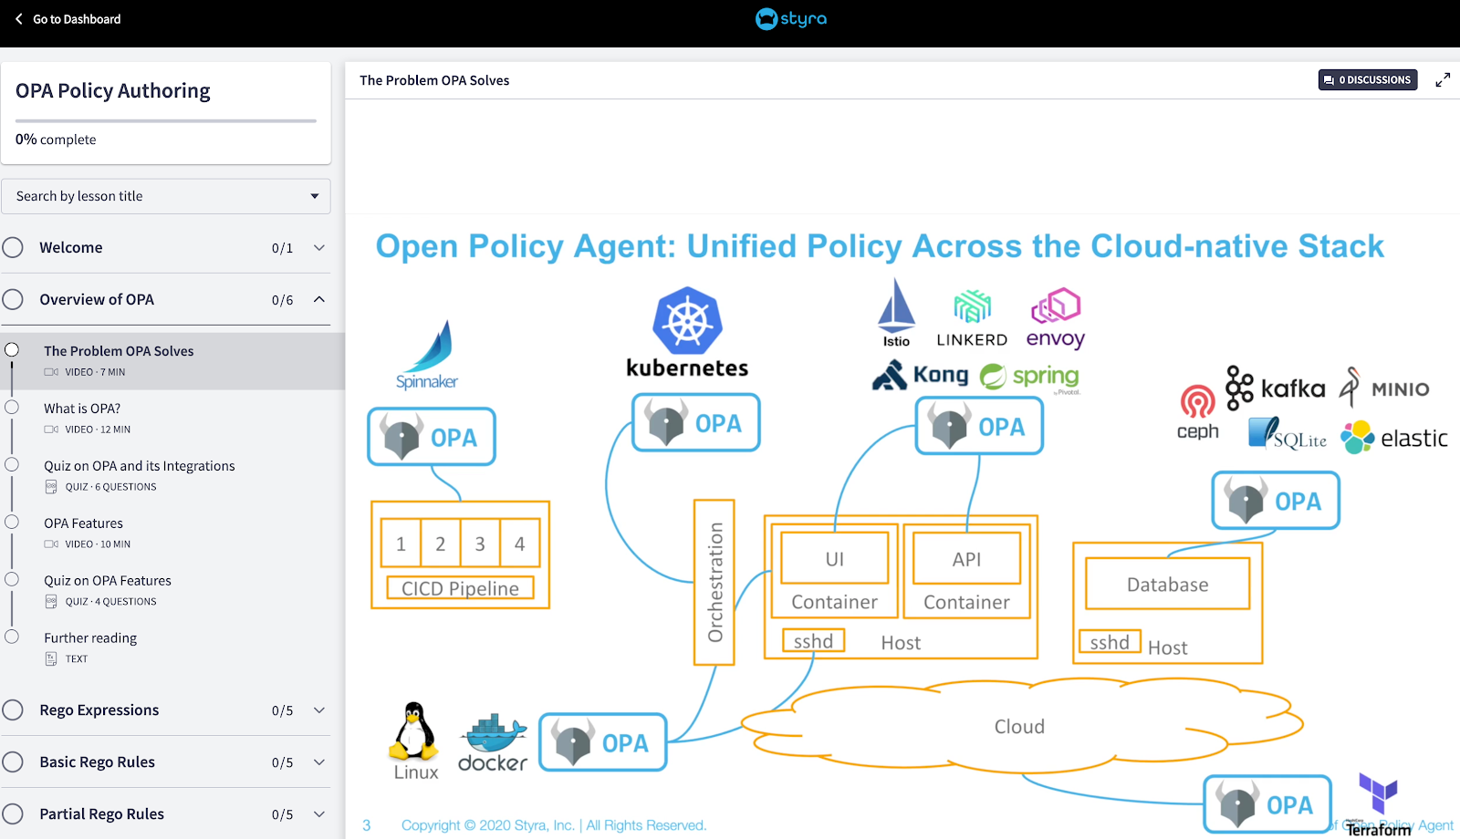This screenshot has width=1460, height=839.
Task: Toggle completion circle for Basic Rego Rules
Action: [13, 762]
